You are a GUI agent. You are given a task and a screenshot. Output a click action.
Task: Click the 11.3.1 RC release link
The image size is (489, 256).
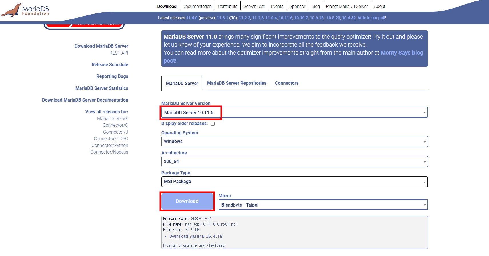pos(222,18)
